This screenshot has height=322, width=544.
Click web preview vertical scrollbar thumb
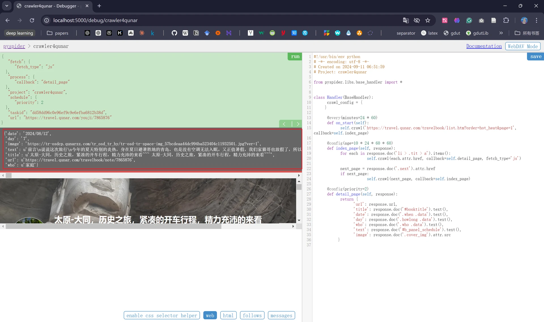(x=299, y=187)
